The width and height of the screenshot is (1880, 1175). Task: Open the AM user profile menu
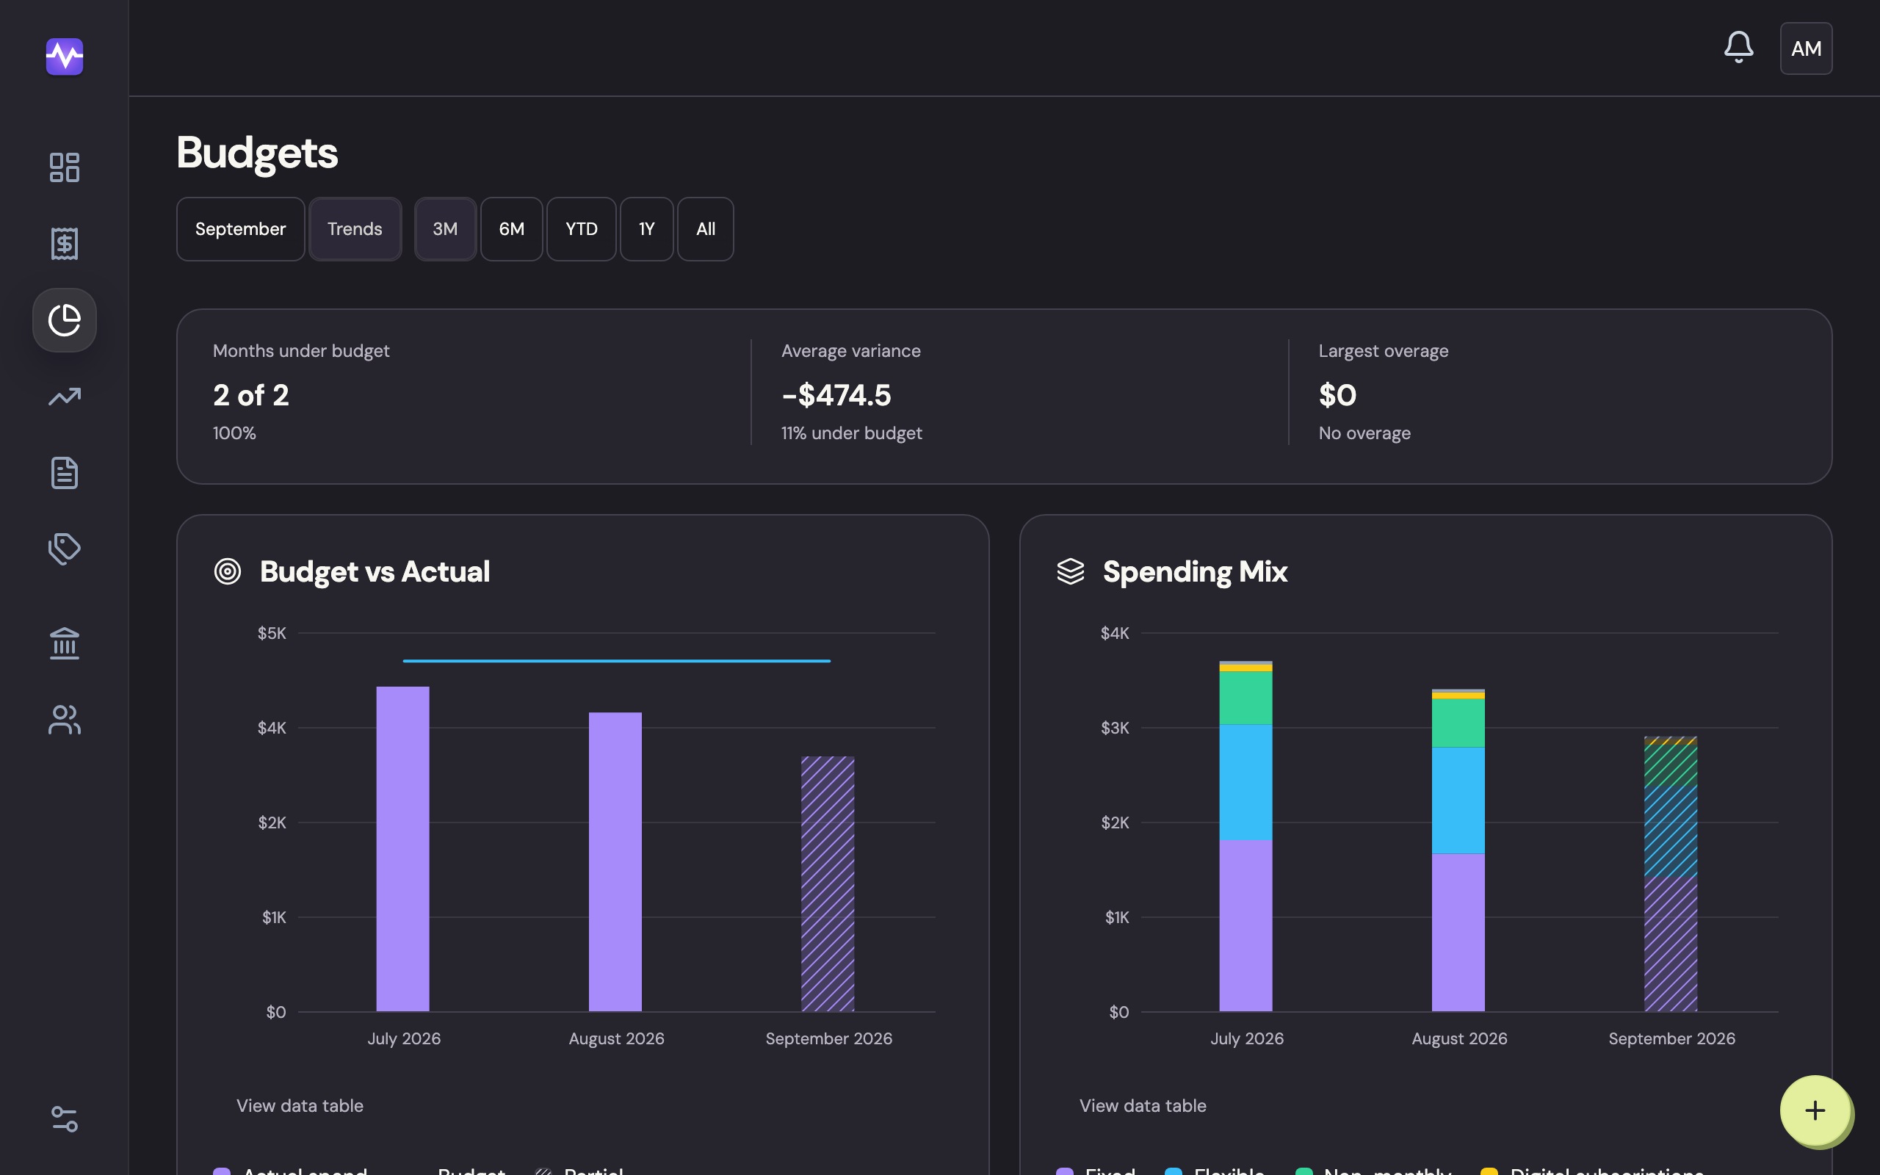[x=1807, y=48]
